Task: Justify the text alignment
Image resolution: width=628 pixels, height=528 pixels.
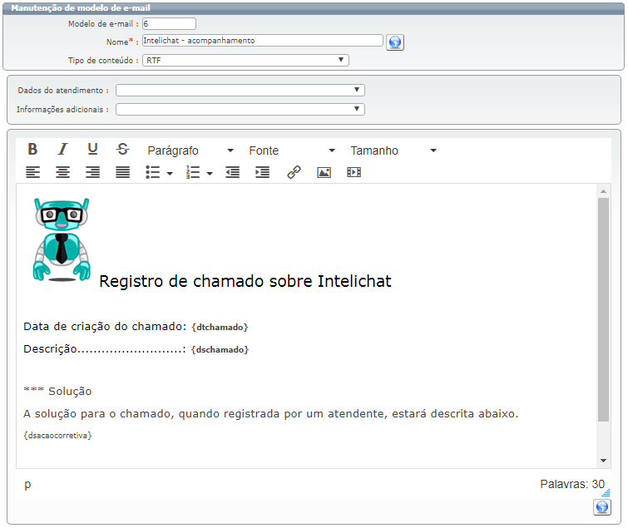Action: pyautogui.click(x=122, y=172)
